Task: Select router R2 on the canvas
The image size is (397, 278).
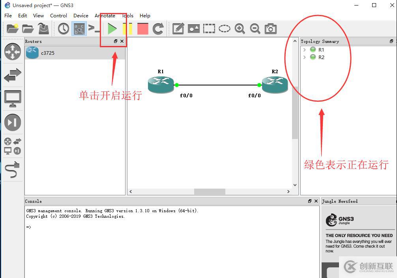Action: (275, 85)
